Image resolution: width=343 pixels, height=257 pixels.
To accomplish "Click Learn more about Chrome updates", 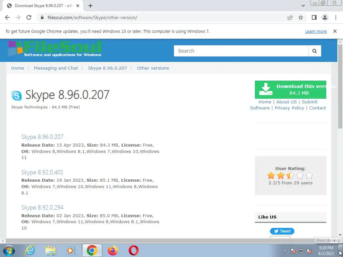I will tap(316, 31).
